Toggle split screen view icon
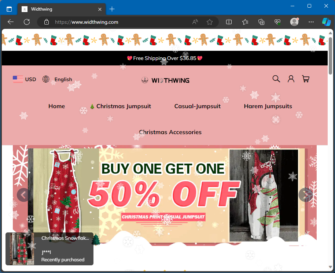 coord(229,22)
